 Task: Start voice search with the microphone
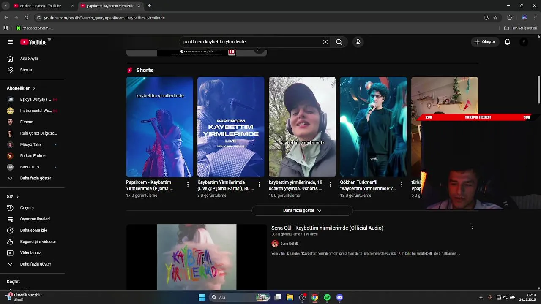click(358, 42)
